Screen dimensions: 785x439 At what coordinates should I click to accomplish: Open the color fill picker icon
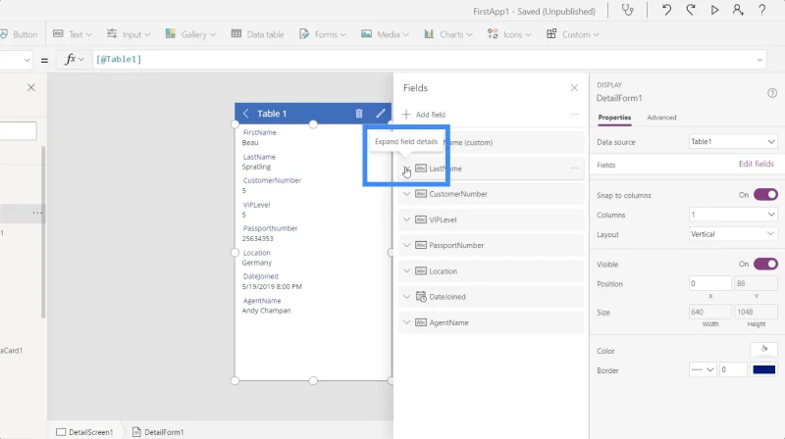coord(764,349)
